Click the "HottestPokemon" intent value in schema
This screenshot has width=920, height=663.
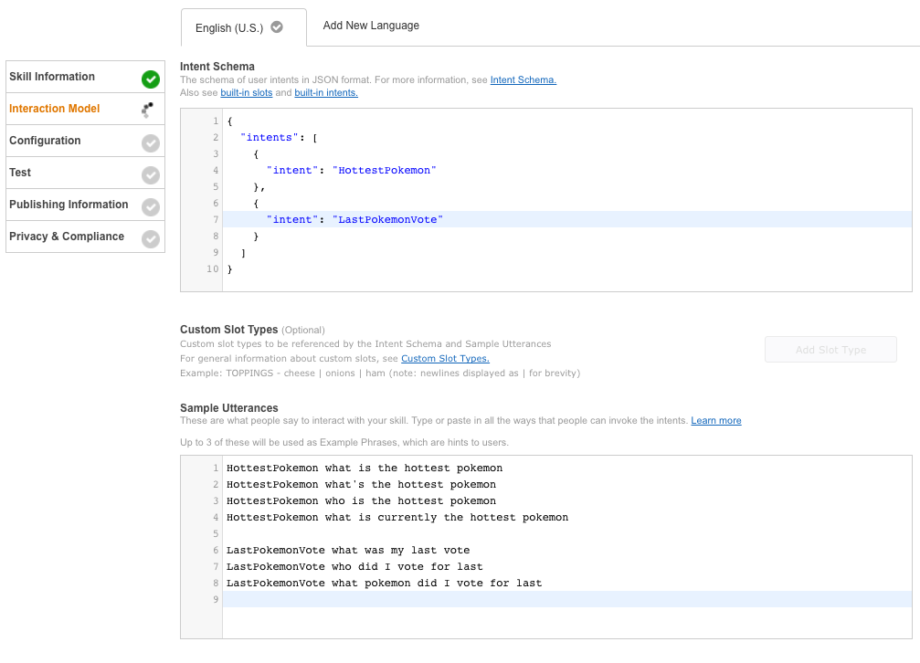385,170
